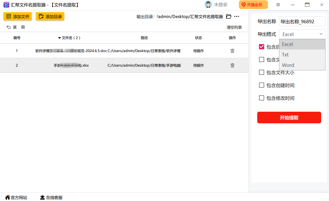The image size is (329, 201).
Task: Sort by the 文件名 column arrow
Action: pos(60,38)
